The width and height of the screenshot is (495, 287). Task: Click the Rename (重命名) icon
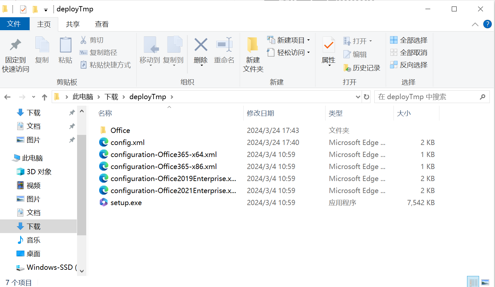coord(224,45)
